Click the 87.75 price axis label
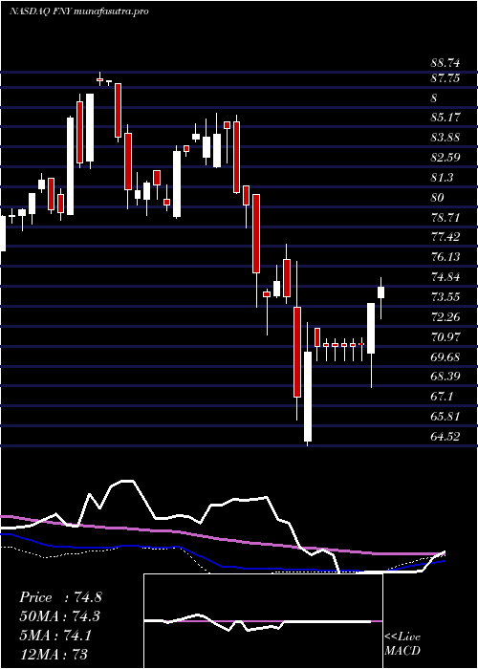The height and width of the screenshot is (669, 478). click(x=445, y=78)
